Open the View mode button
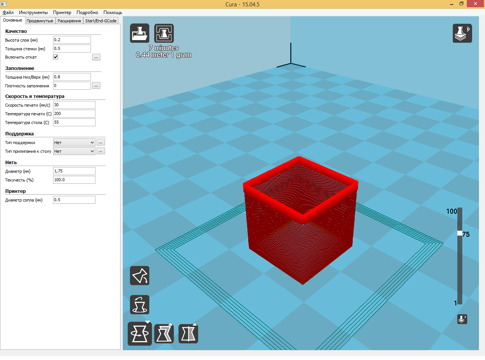 click(462, 33)
